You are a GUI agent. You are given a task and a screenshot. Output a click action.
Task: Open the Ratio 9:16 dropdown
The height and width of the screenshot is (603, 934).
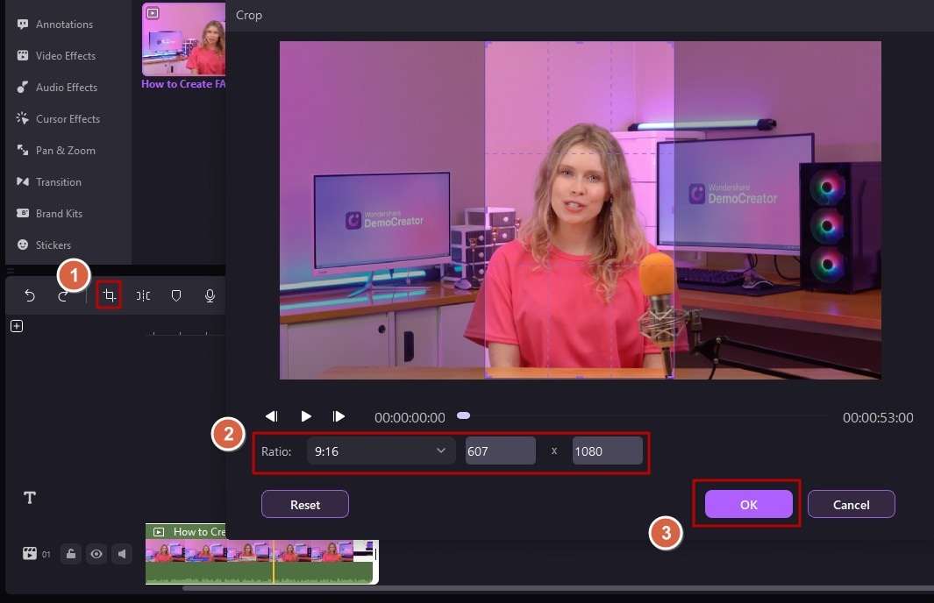(x=381, y=450)
